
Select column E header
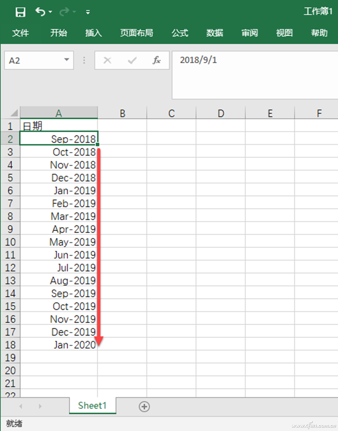(x=270, y=113)
